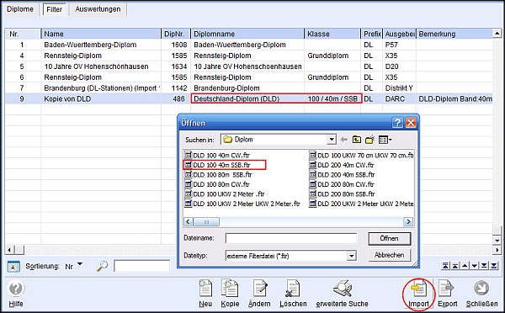Select DLD 100 UKW 70 cm file
Viewport: 505px width, 313px height.
point(361,155)
